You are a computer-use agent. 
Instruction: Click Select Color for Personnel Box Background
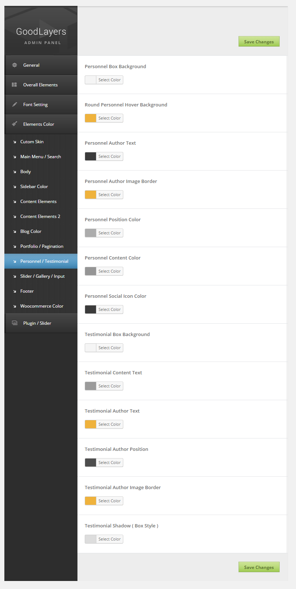point(109,80)
